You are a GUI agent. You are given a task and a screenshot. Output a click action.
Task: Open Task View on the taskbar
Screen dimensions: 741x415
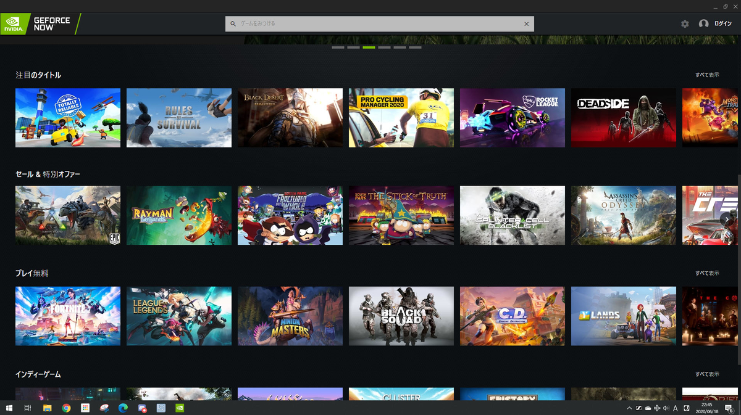28,408
